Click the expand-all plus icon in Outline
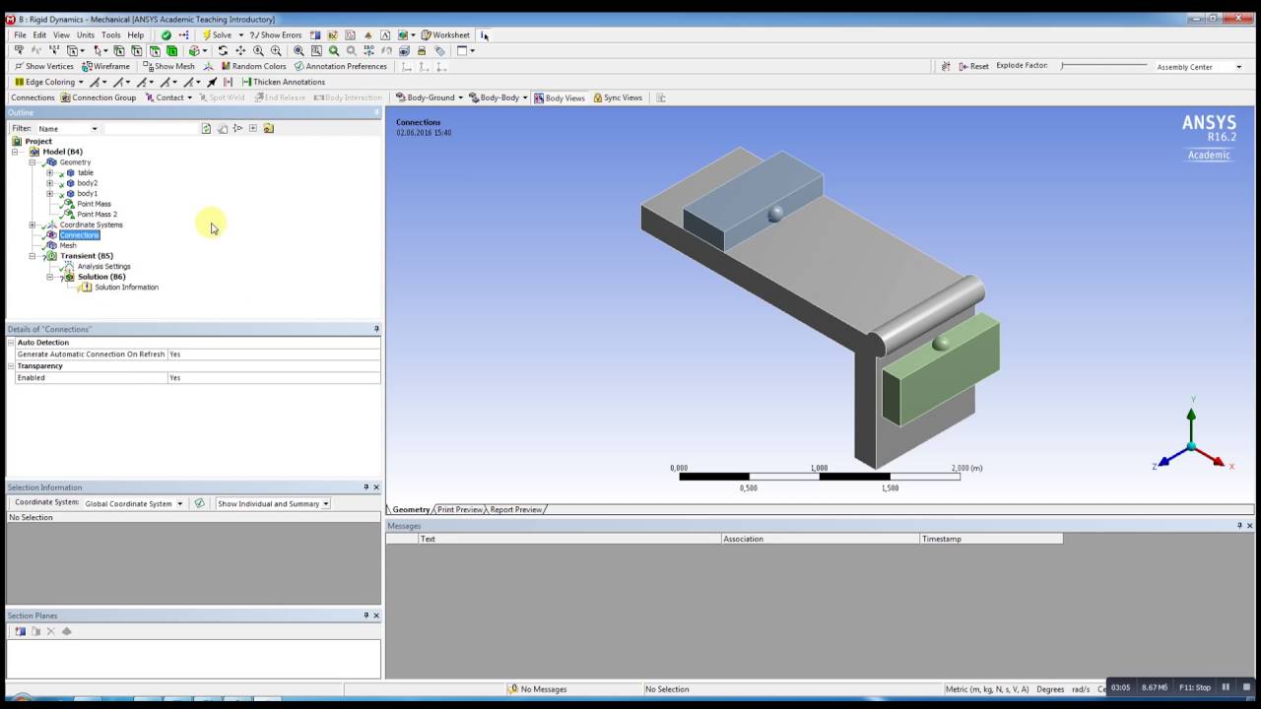The height and width of the screenshot is (709, 1261). pos(253,129)
